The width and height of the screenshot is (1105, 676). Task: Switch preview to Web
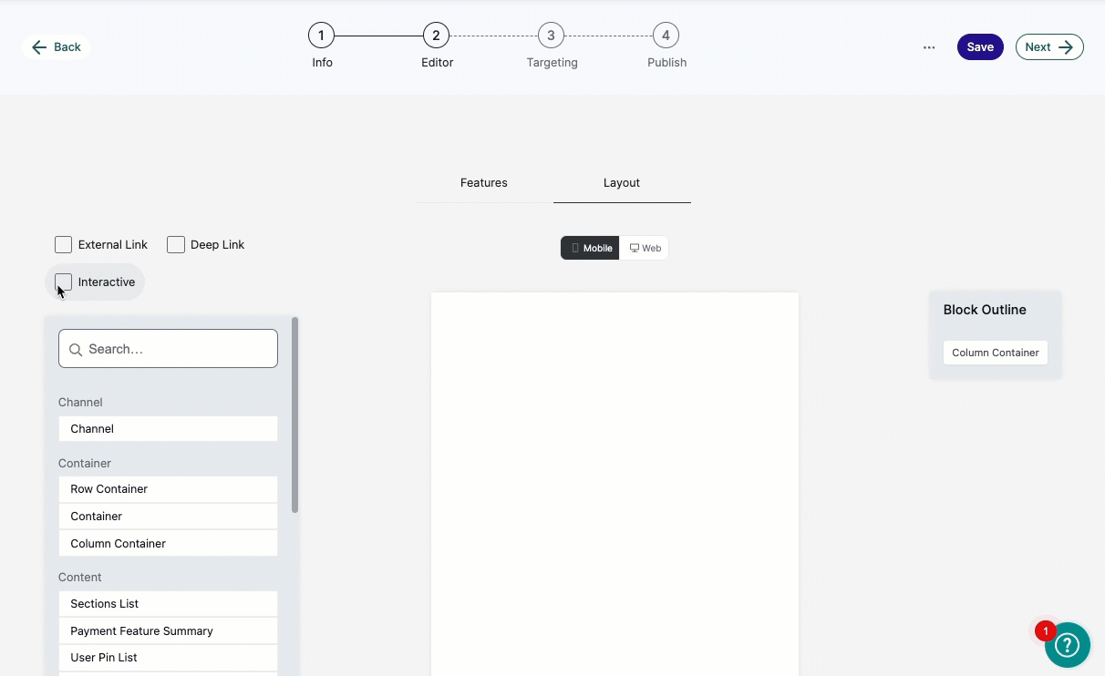(x=645, y=248)
